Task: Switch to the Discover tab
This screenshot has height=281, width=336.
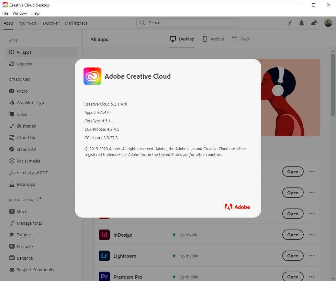Action: pyautogui.click(x=51, y=23)
